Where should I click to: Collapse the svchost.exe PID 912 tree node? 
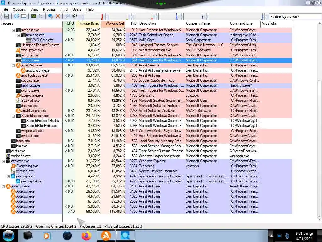(x=13, y=30)
